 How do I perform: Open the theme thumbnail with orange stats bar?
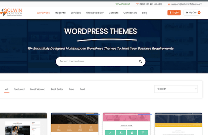75,124
